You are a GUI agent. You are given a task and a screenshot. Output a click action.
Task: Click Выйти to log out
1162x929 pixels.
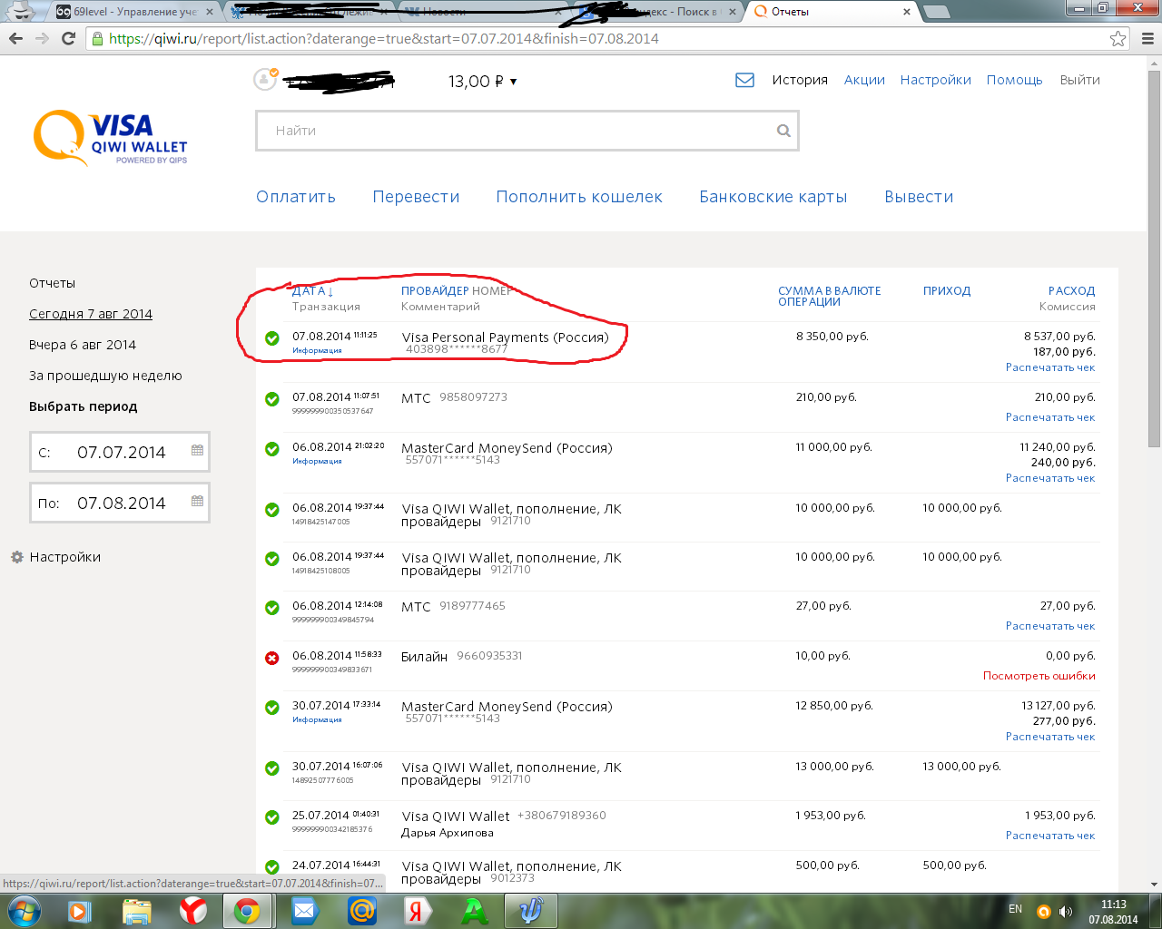click(x=1080, y=80)
